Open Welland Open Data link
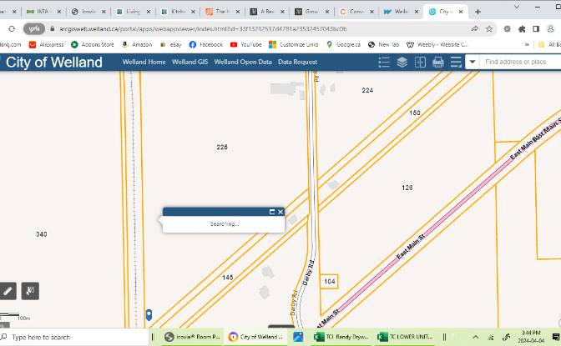This screenshot has height=346, width=561. coord(243,62)
